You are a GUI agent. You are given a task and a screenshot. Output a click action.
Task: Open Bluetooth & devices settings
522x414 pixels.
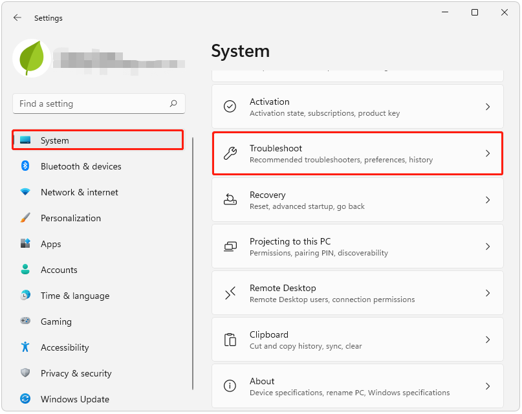click(81, 166)
